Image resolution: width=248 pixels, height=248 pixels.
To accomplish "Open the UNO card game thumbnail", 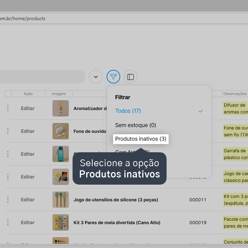I will (61, 177).
